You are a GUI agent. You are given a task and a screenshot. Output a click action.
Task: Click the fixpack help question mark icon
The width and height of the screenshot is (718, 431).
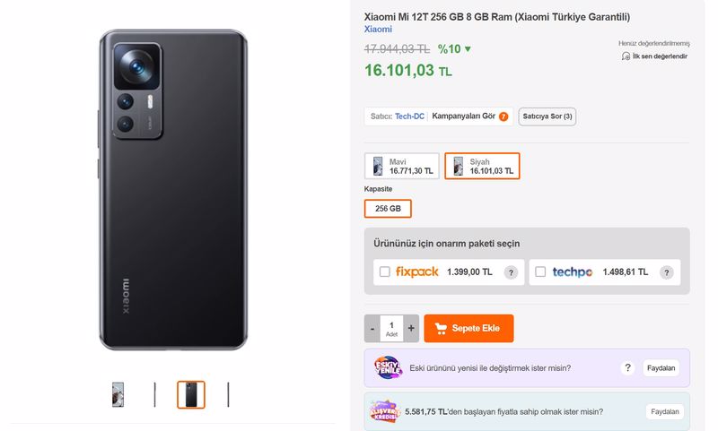(511, 273)
